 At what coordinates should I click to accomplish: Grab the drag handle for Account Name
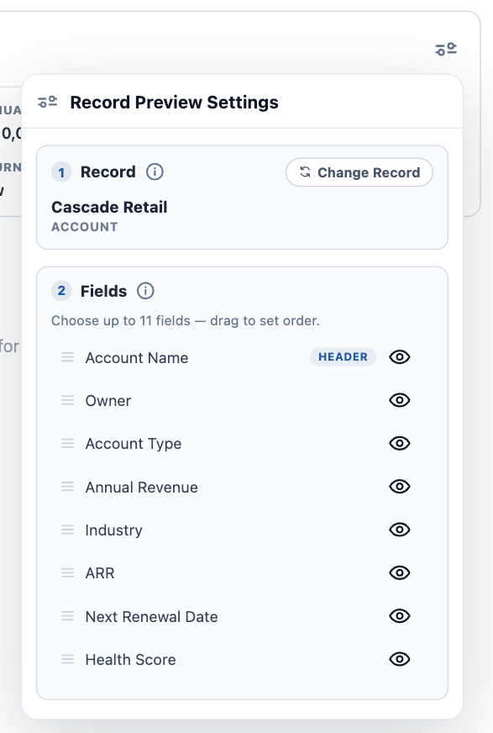[x=68, y=357]
